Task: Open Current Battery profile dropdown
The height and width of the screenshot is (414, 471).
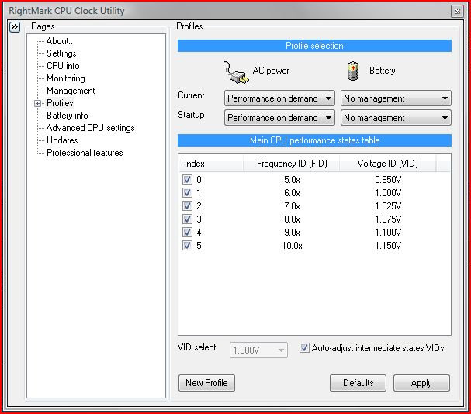Action: pyautogui.click(x=396, y=98)
